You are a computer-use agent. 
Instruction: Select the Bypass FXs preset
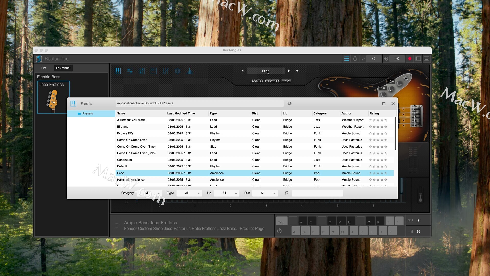click(254, 133)
